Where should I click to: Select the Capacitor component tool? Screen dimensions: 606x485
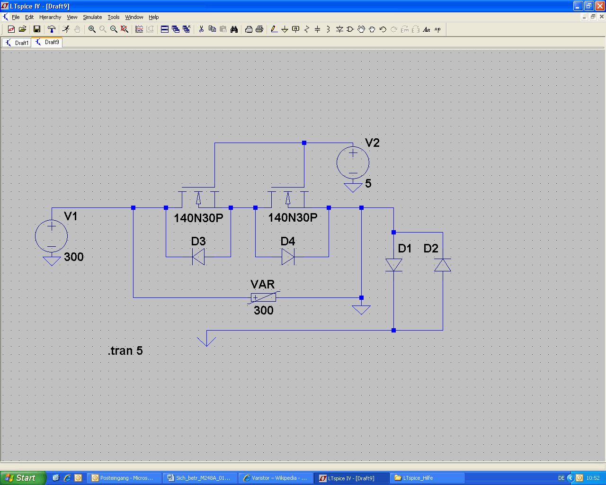317,29
